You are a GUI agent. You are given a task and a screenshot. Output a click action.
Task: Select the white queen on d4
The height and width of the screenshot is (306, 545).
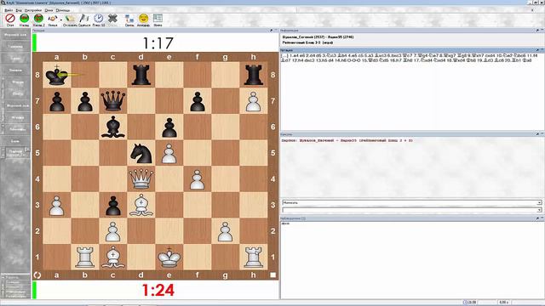pos(141,179)
